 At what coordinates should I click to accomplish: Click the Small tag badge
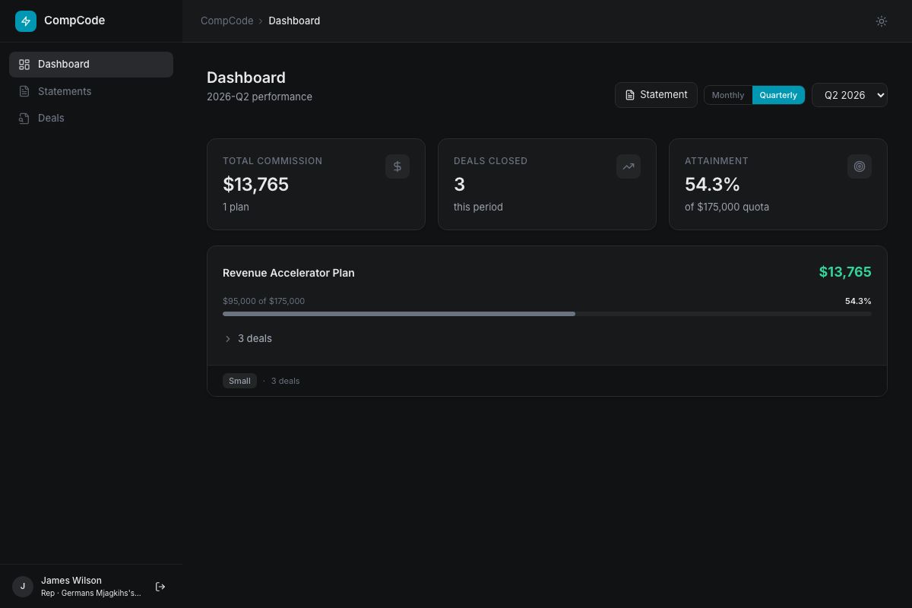[239, 381]
